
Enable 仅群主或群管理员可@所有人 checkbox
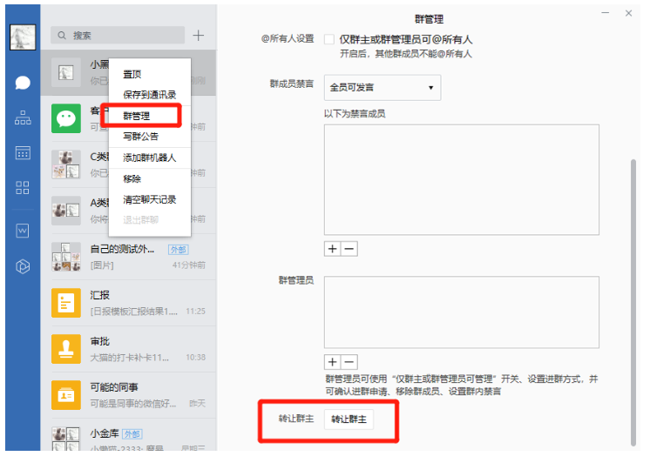pyautogui.click(x=329, y=39)
